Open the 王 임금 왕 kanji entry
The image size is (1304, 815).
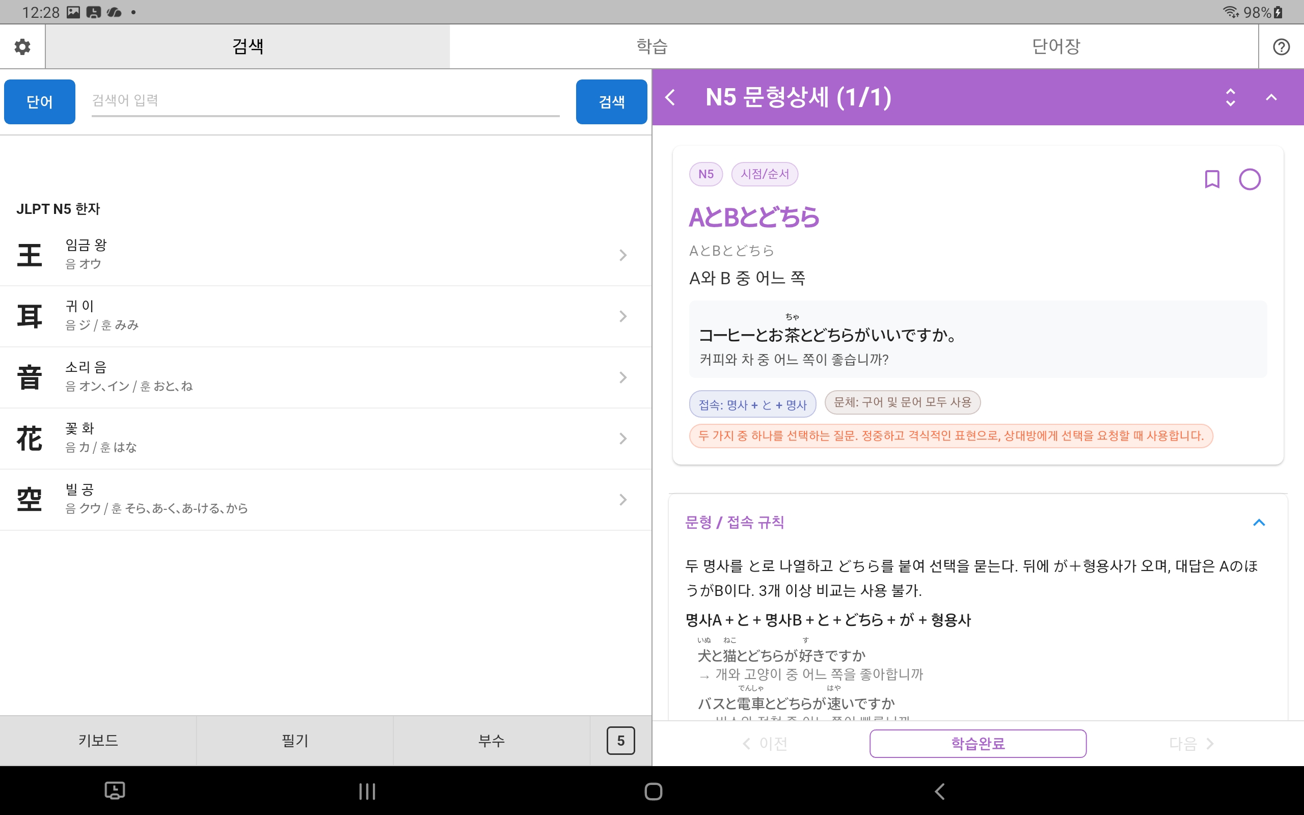click(325, 255)
